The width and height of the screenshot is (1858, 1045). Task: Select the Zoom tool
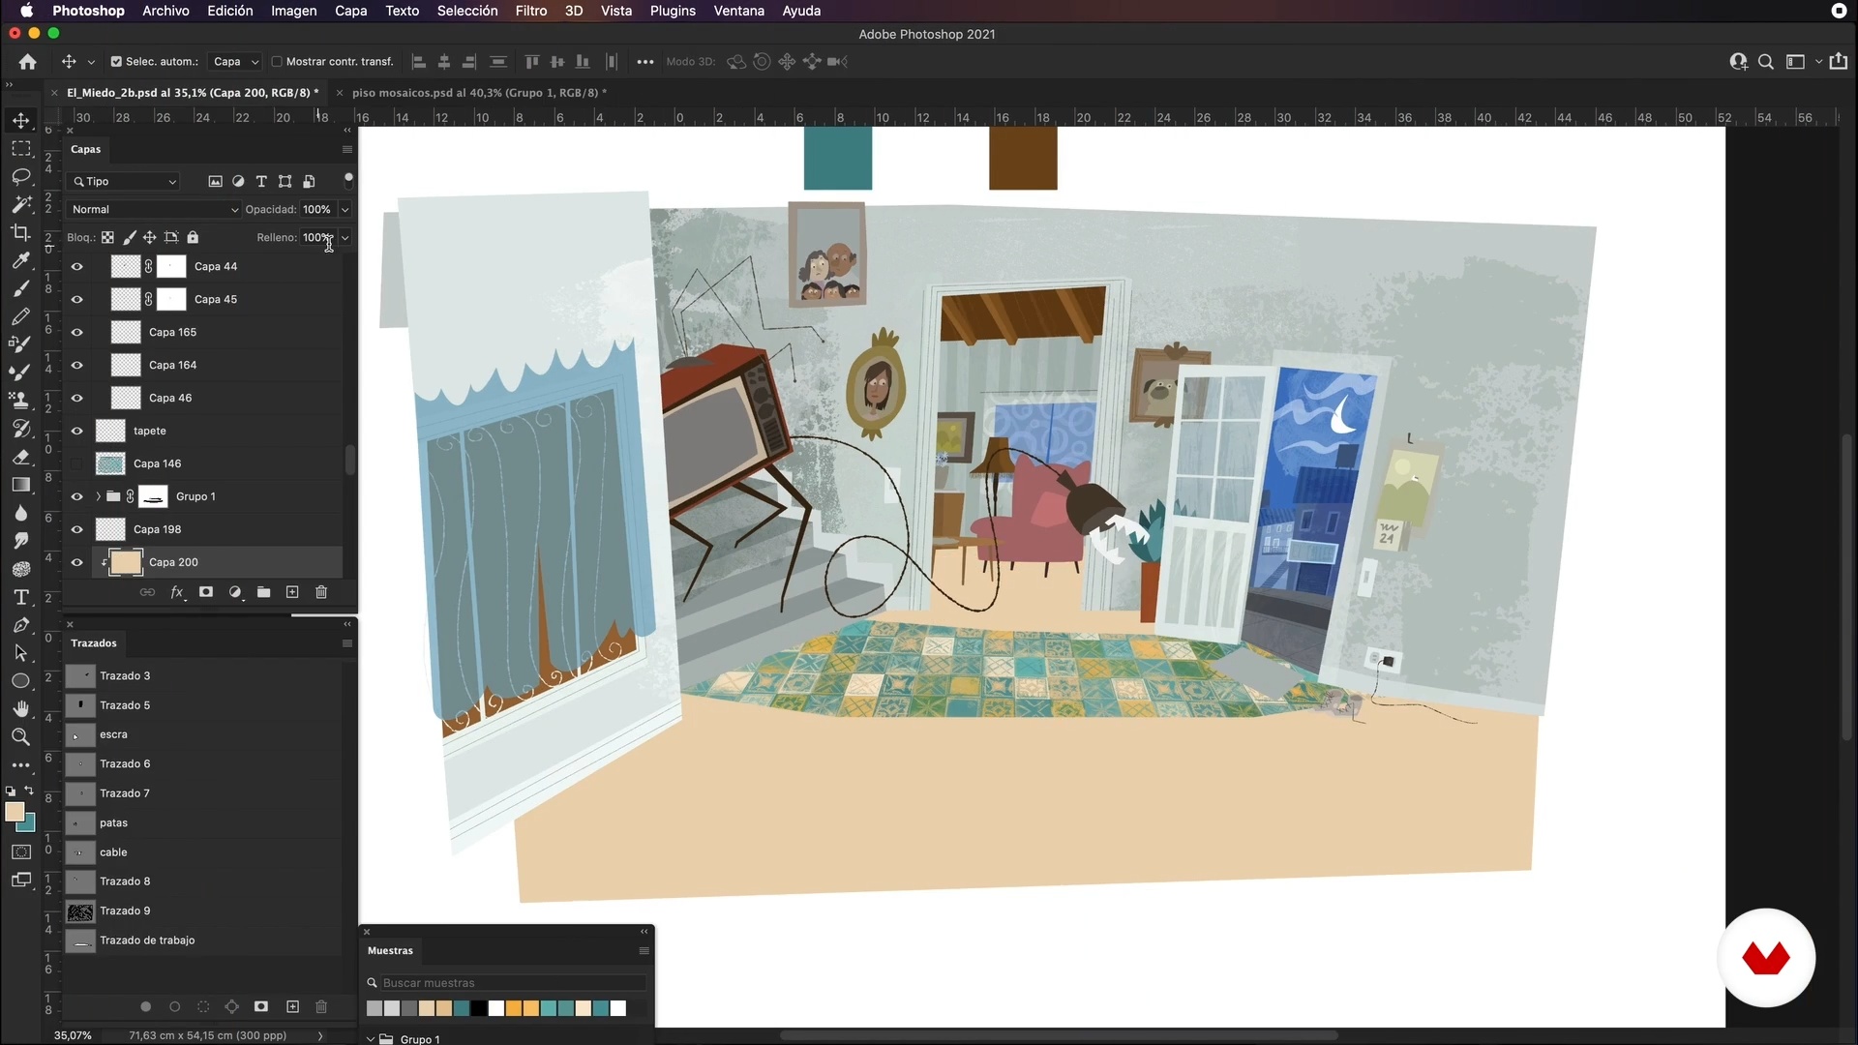click(x=20, y=737)
